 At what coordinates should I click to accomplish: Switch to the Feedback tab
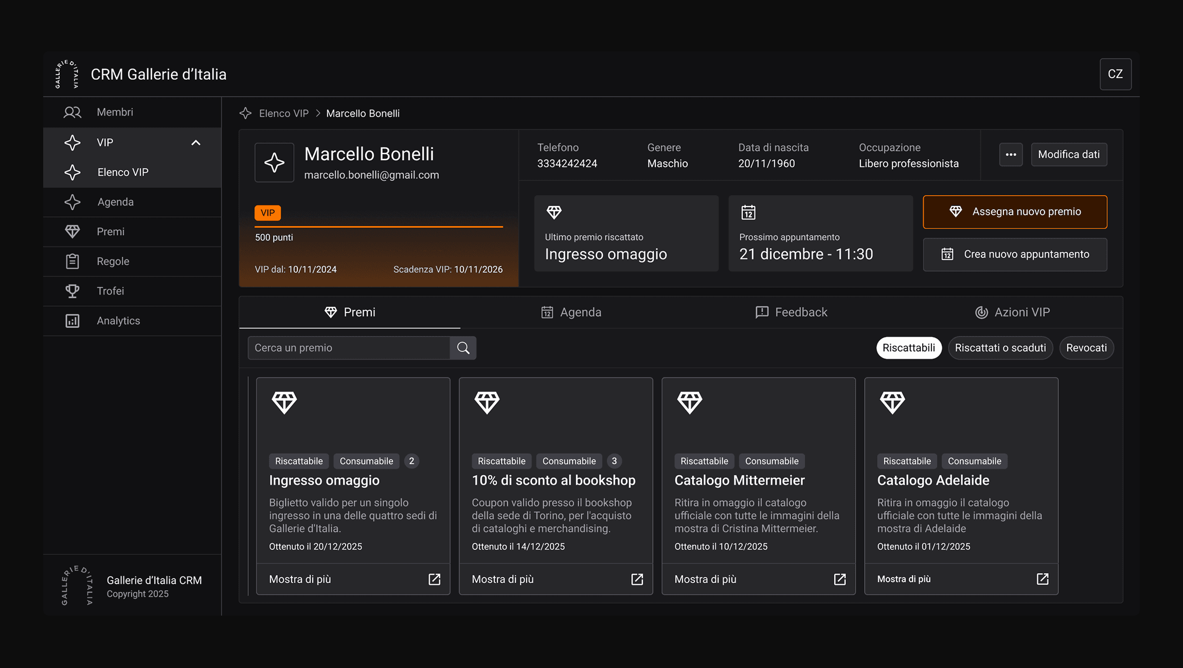791,312
